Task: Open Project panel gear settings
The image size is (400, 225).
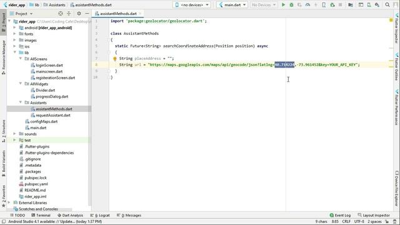Action: (x=79, y=14)
